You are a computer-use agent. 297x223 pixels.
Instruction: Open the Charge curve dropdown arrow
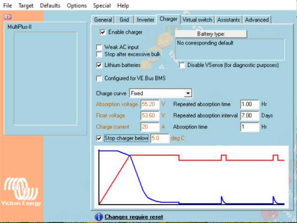pyautogui.click(x=188, y=93)
